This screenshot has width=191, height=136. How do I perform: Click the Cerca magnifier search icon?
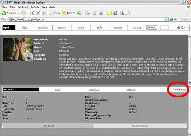[51, 13]
